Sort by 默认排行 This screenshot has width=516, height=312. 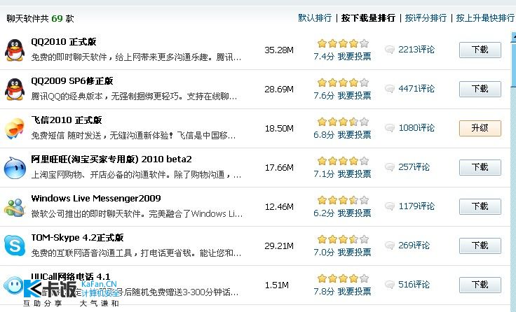pos(315,17)
